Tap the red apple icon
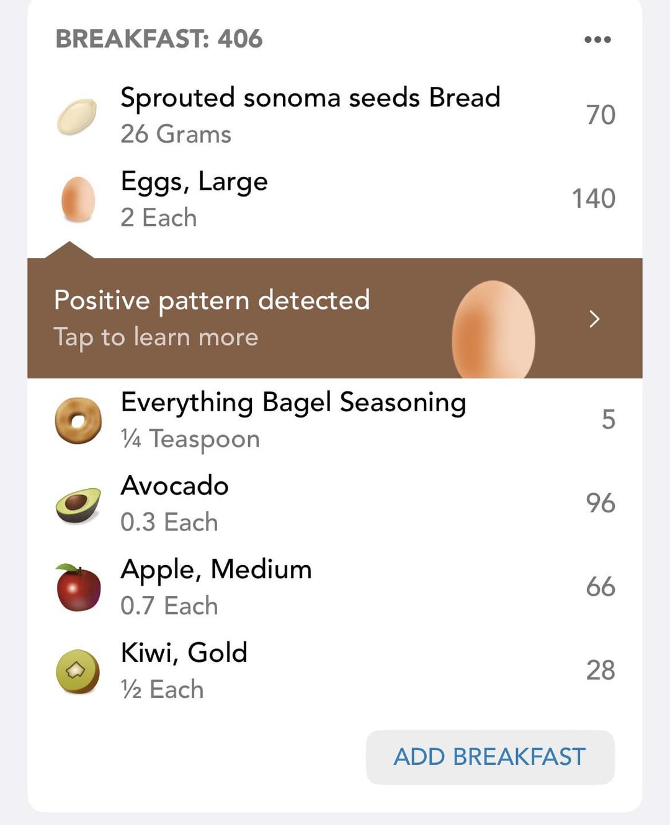This screenshot has width=670, height=825. coord(78,588)
